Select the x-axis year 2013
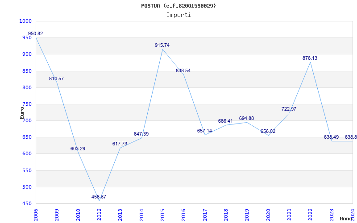This screenshot has width=357, height=223. [120, 215]
